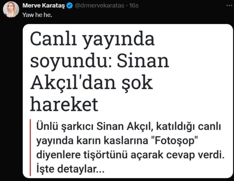Click the word "hareket" in the headline

(64, 104)
